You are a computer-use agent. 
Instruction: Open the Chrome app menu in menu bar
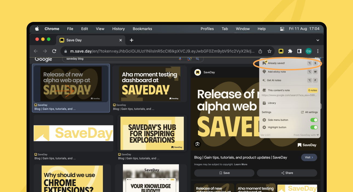click(x=52, y=29)
